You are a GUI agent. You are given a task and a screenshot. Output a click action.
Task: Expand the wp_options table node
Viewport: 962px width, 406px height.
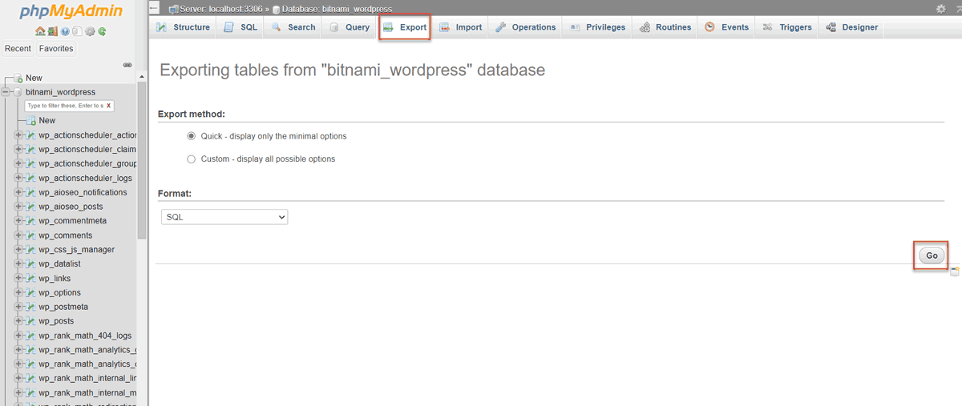tap(18, 292)
